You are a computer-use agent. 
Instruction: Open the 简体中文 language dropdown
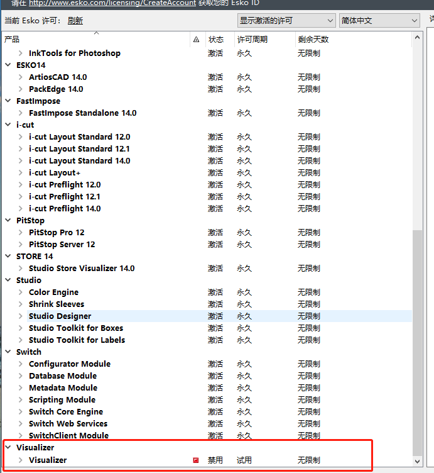coord(379,21)
